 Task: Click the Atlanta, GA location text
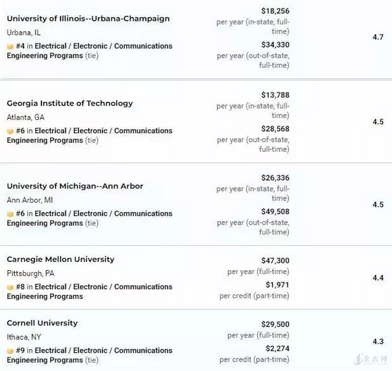(25, 117)
